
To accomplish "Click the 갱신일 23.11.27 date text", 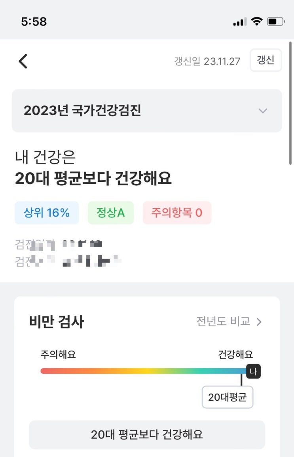I will pyautogui.click(x=207, y=61).
